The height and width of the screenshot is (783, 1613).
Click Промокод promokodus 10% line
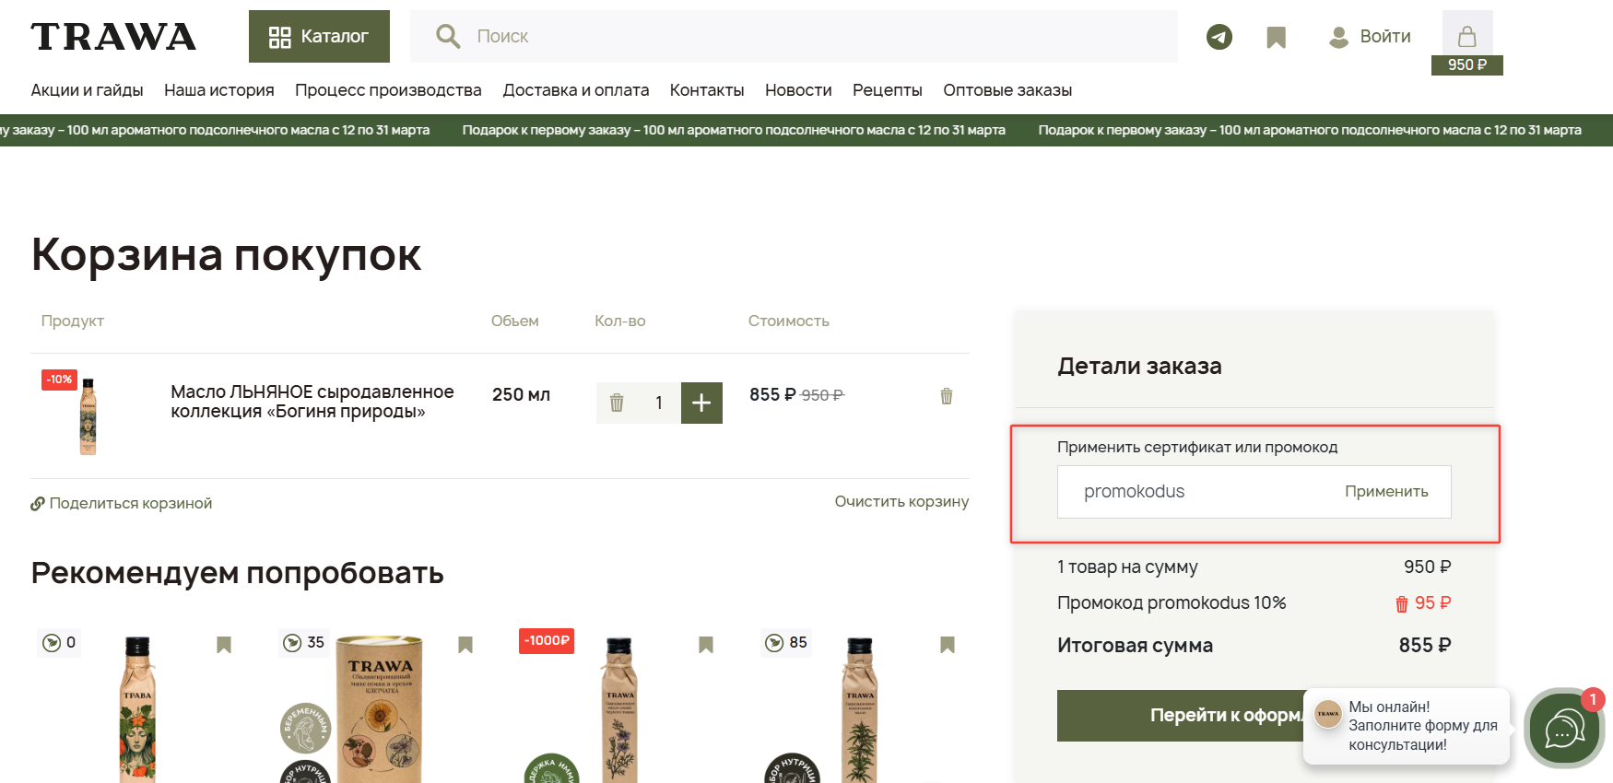1171,603
